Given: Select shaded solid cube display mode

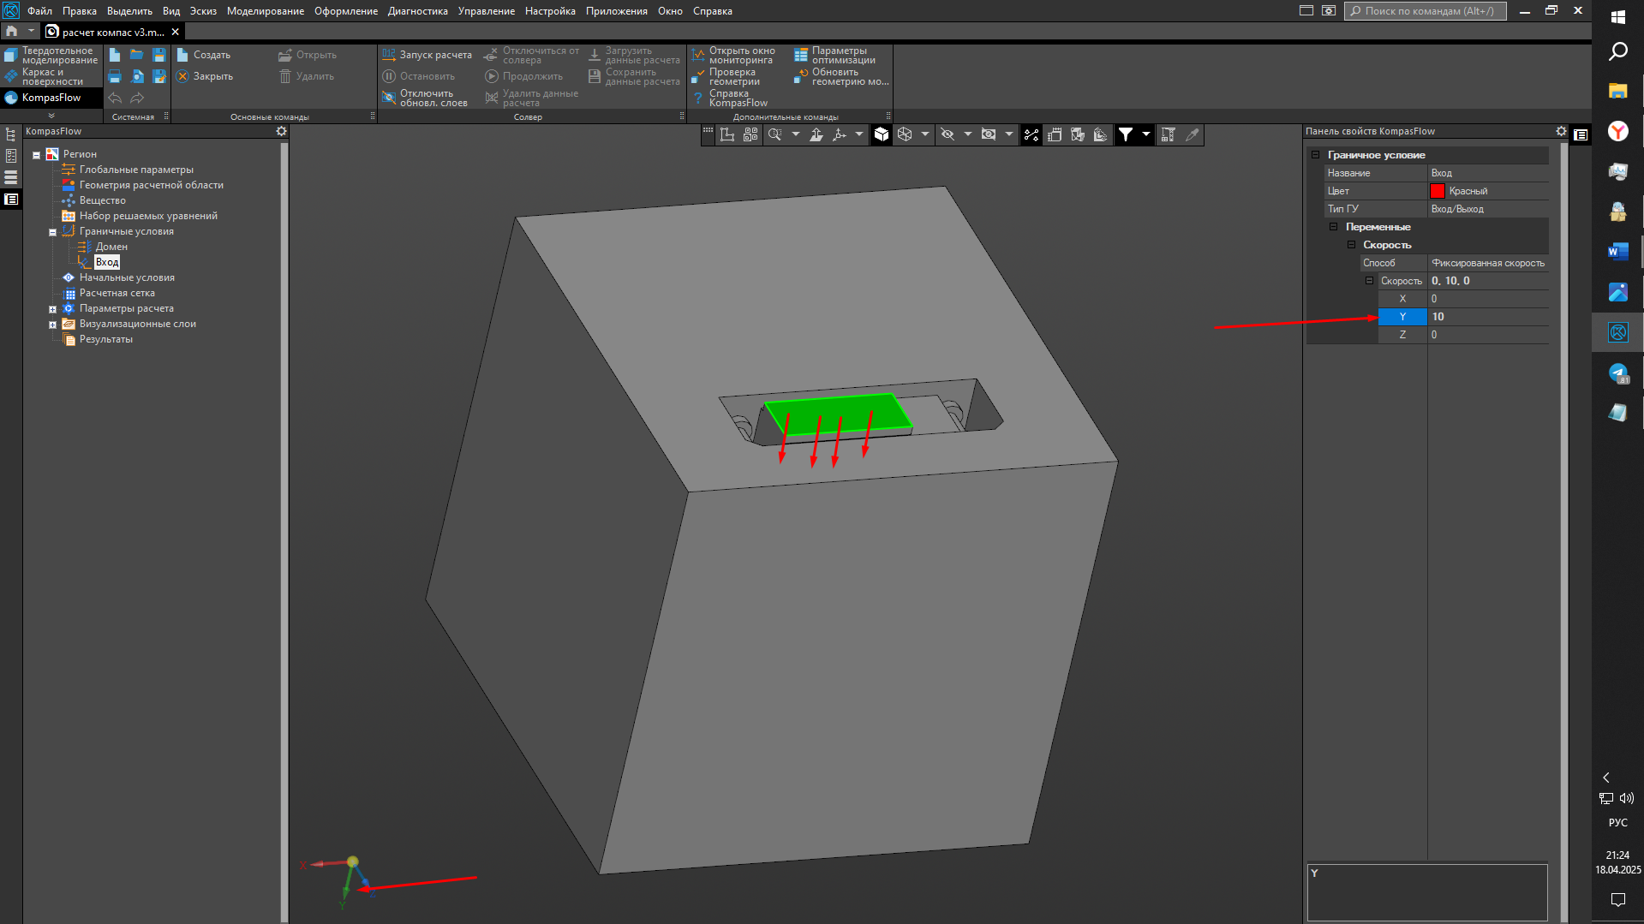Looking at the screenshot, I should coord(881,134).
